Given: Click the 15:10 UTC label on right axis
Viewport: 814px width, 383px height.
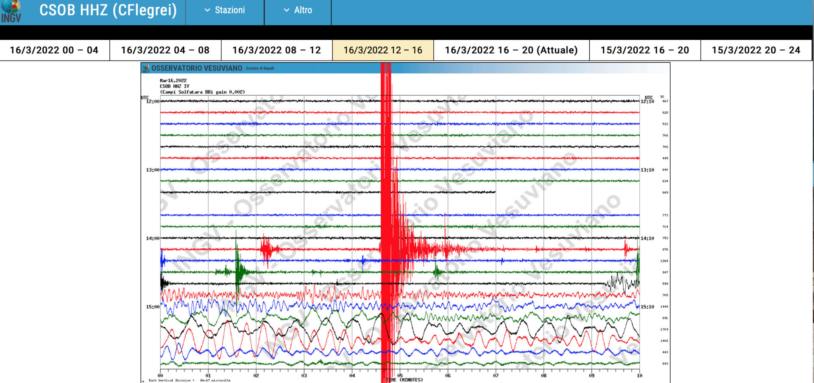Looking at the screenshot, I should 647,307.
